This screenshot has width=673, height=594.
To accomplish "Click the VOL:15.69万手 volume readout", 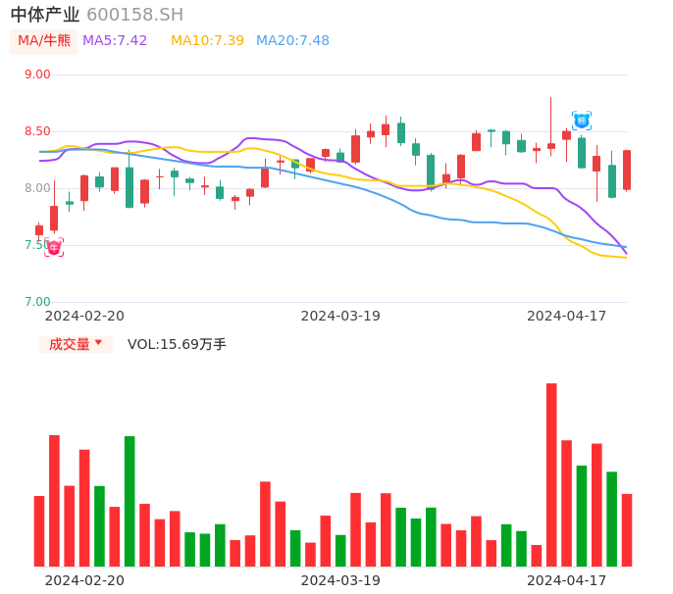I will click(x=177, y=344).
